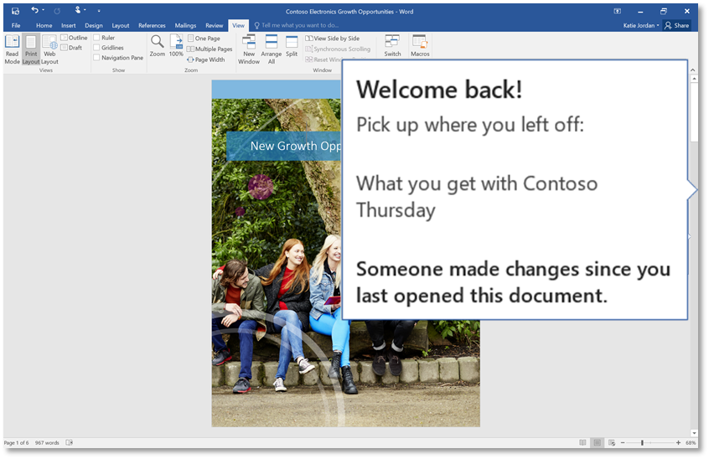The width and height of the screenshot is (709, 459).
Task: Open Katie Jordan account menu
Action: coord(641,25)
